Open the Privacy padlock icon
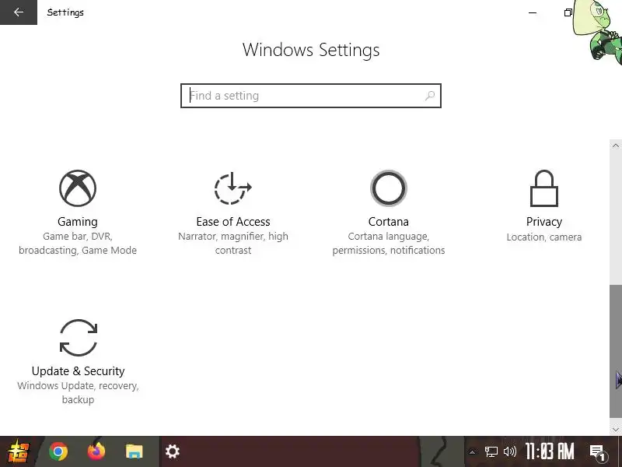The height and width of the screenshot is (467, 622). pos(544,188)
